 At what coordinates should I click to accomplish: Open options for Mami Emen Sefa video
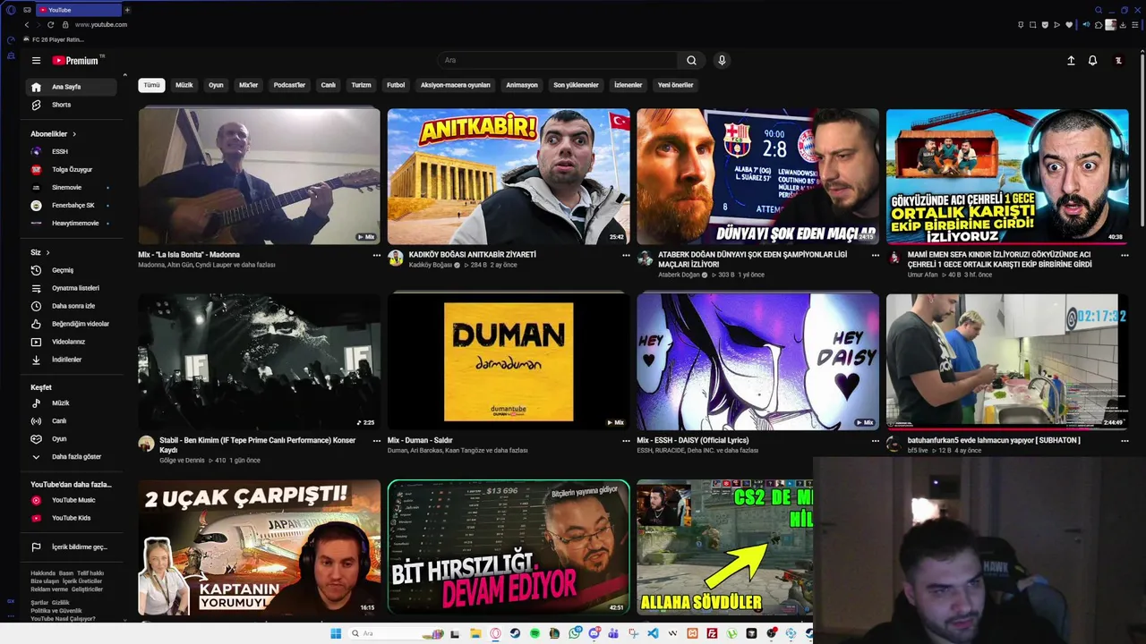[x=1125, y=255]
